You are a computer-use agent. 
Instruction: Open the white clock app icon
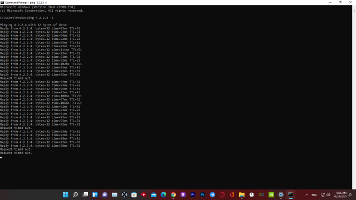(251, 194)
